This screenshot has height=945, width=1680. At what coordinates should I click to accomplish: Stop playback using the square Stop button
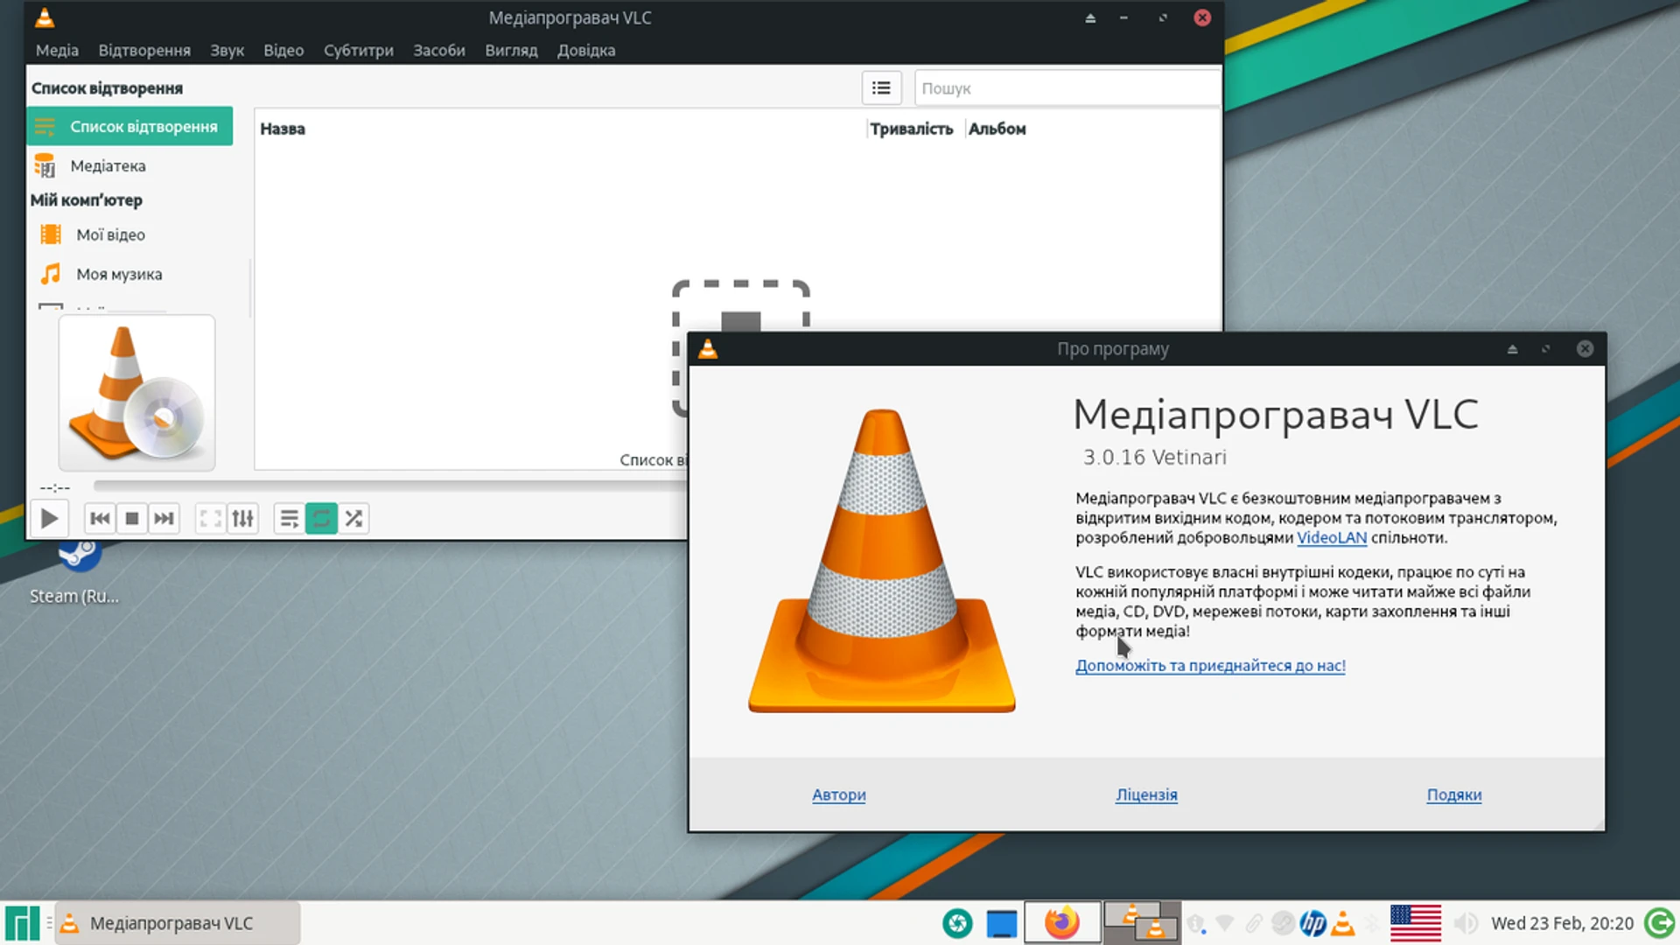point(132,519)
